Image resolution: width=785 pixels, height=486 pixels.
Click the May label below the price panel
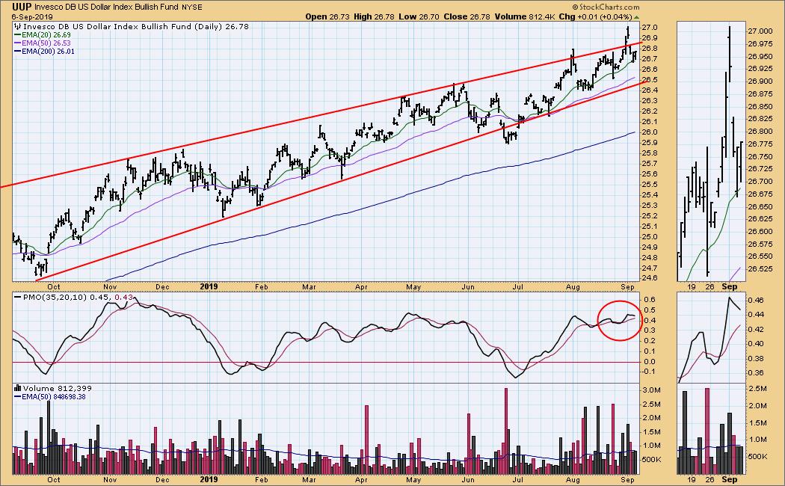tap(413, 287)
